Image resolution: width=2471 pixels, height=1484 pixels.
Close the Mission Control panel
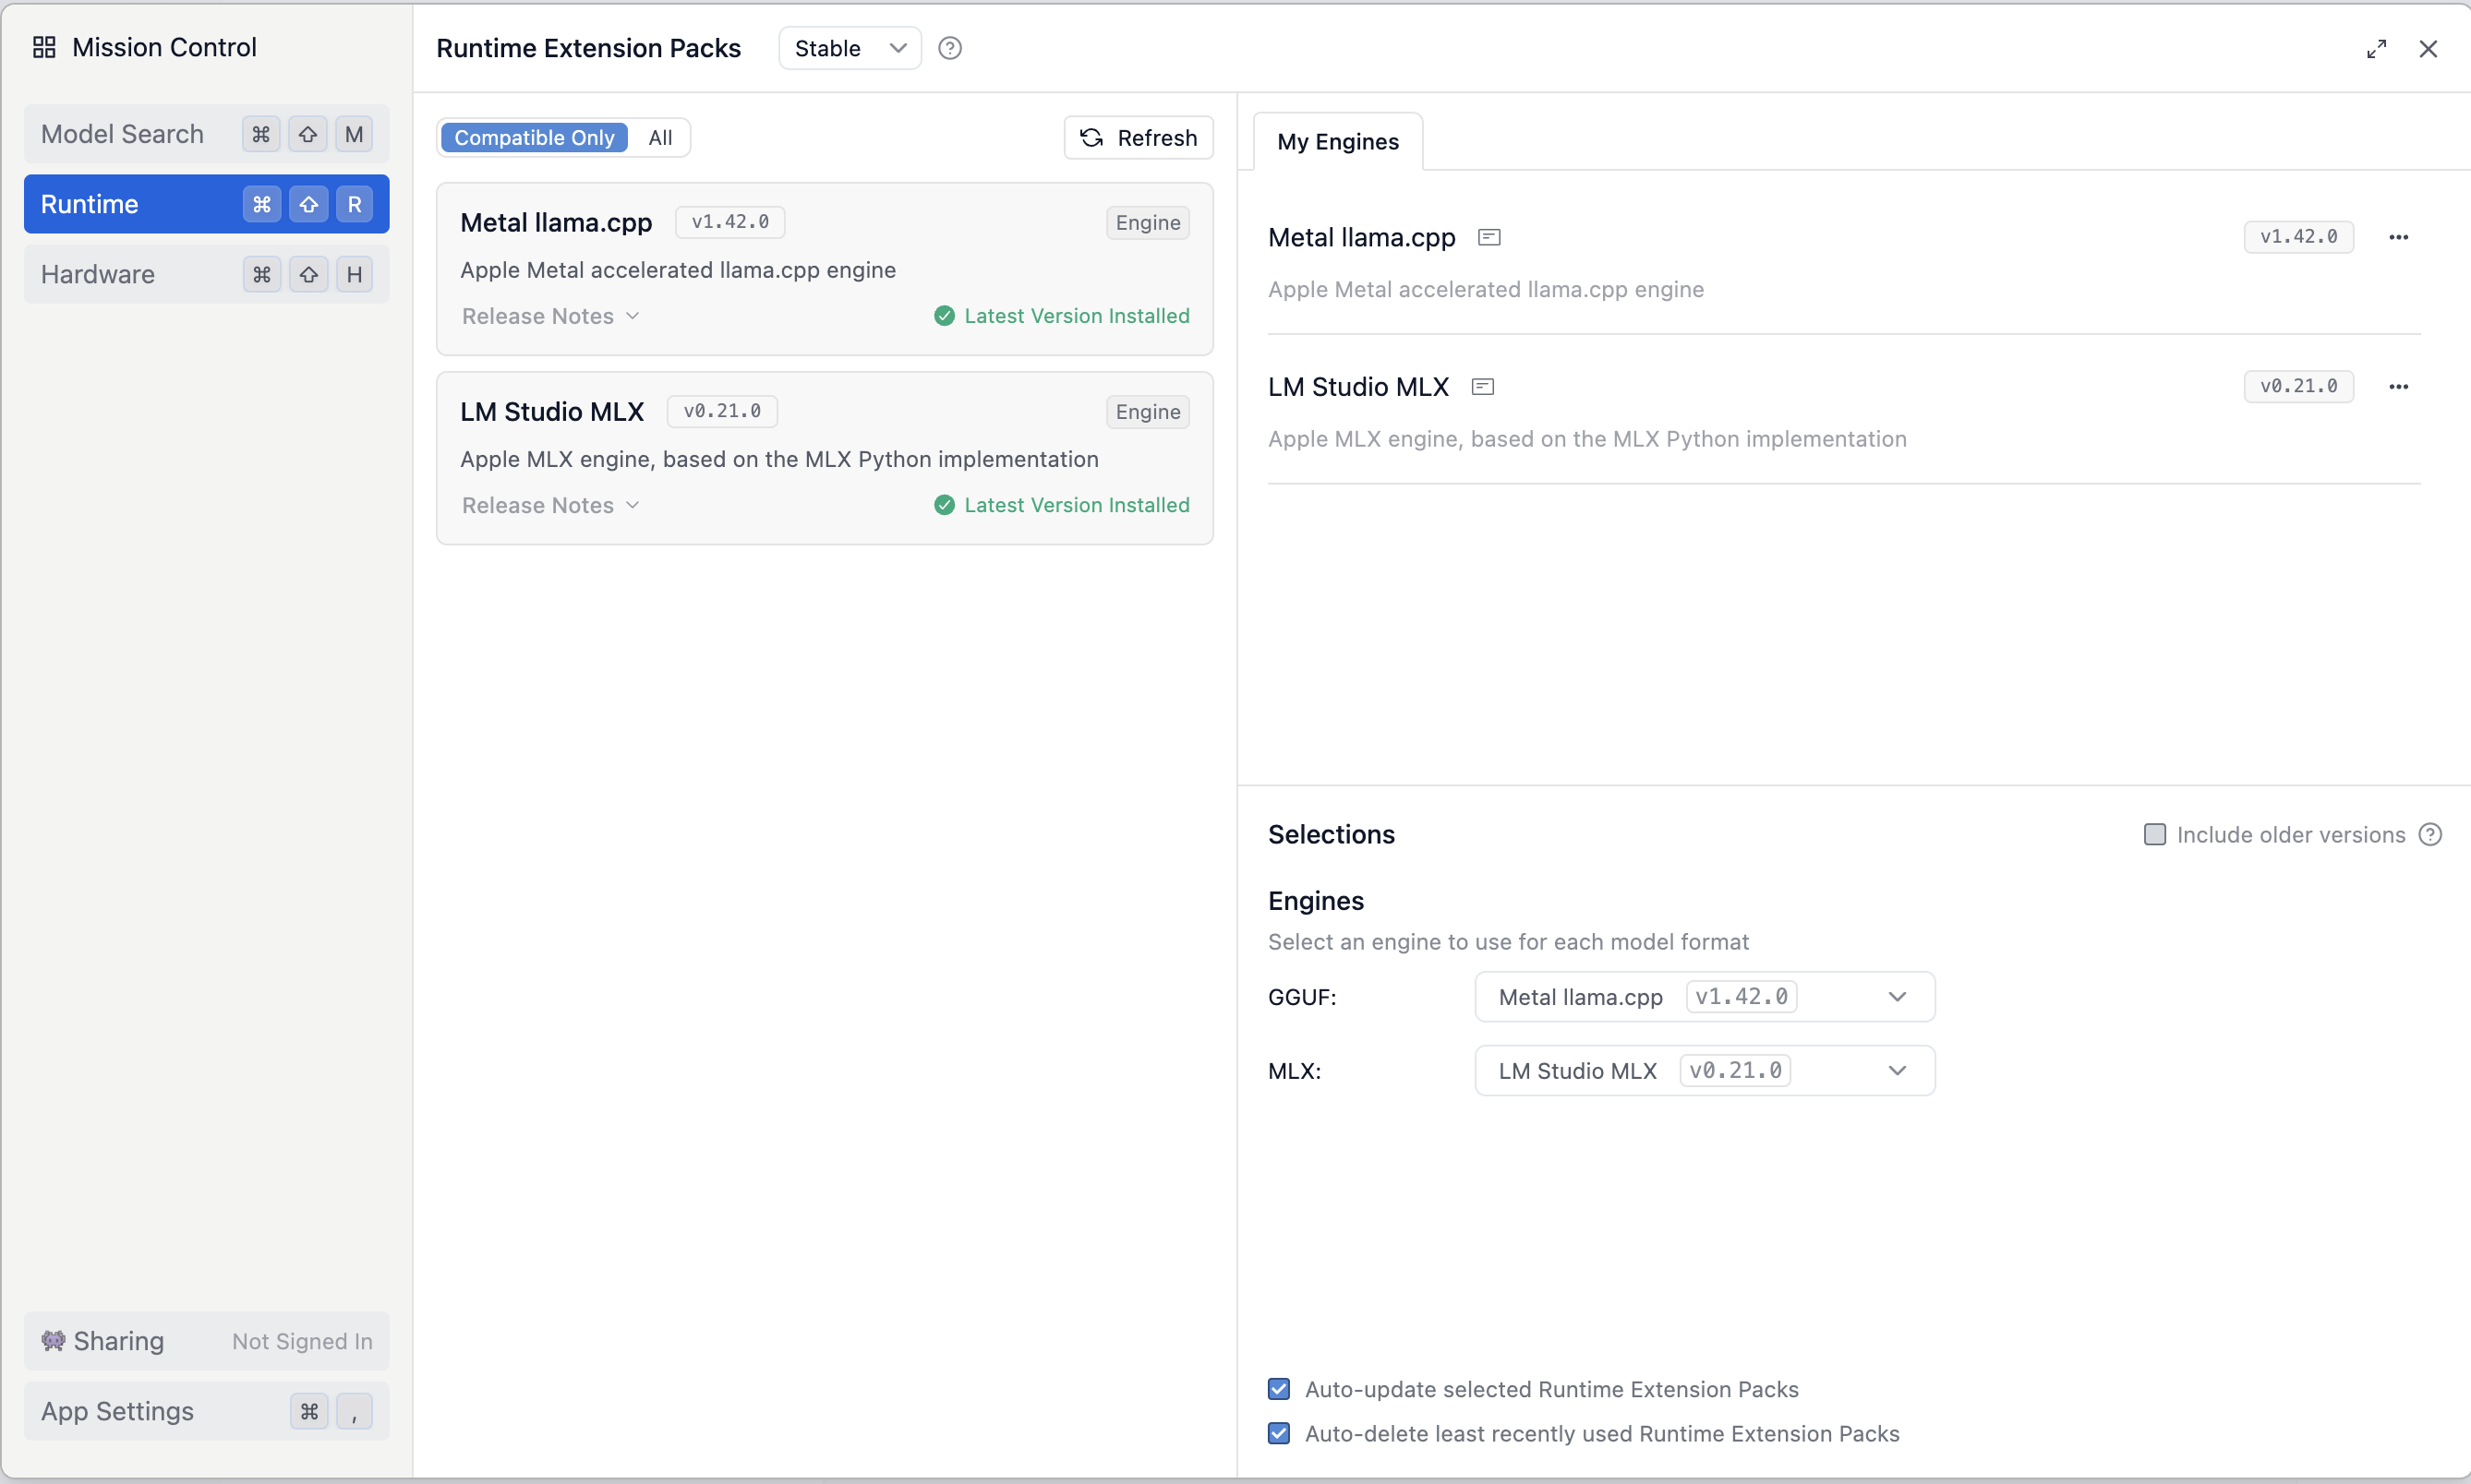tap(2428, 49)
